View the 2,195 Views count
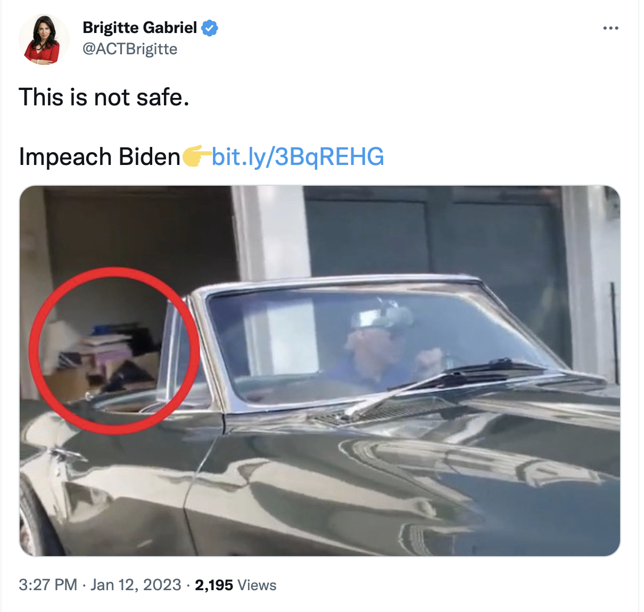The height and width of the screenshot is (612, 644). click(x=236, y=585)
